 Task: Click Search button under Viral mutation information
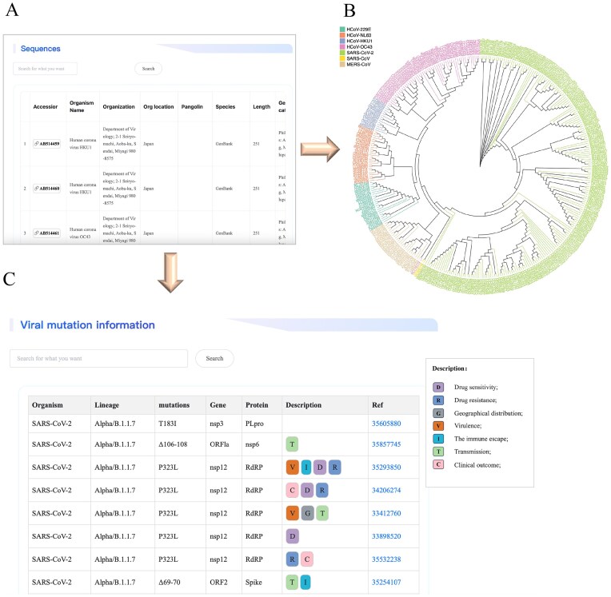214,358
